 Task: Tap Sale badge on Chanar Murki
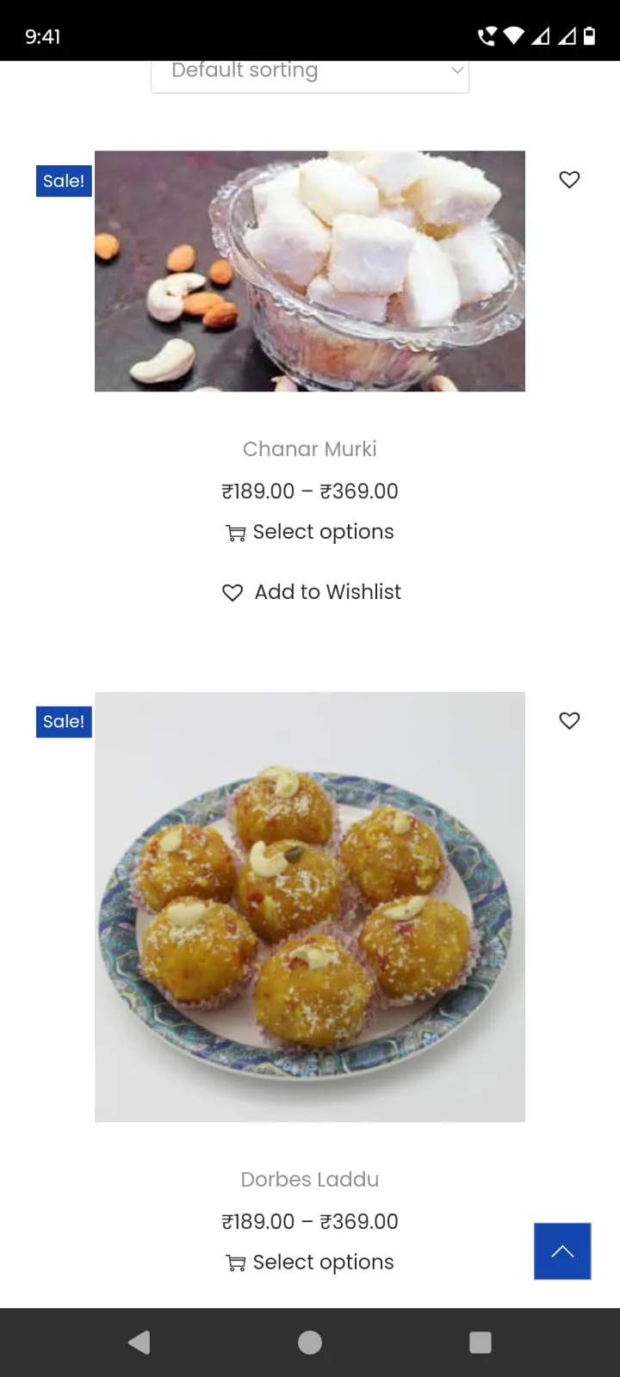pos(64,181)
